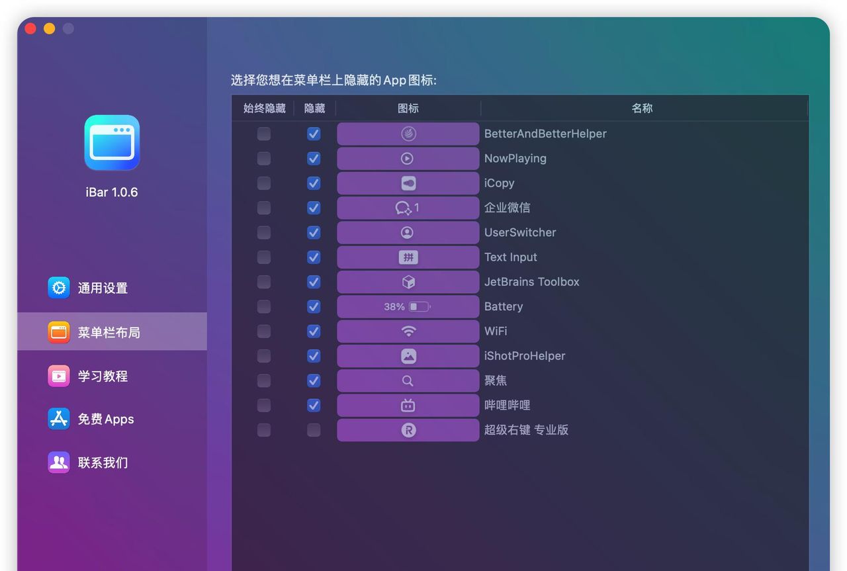Click the 图标 column header

408,109
